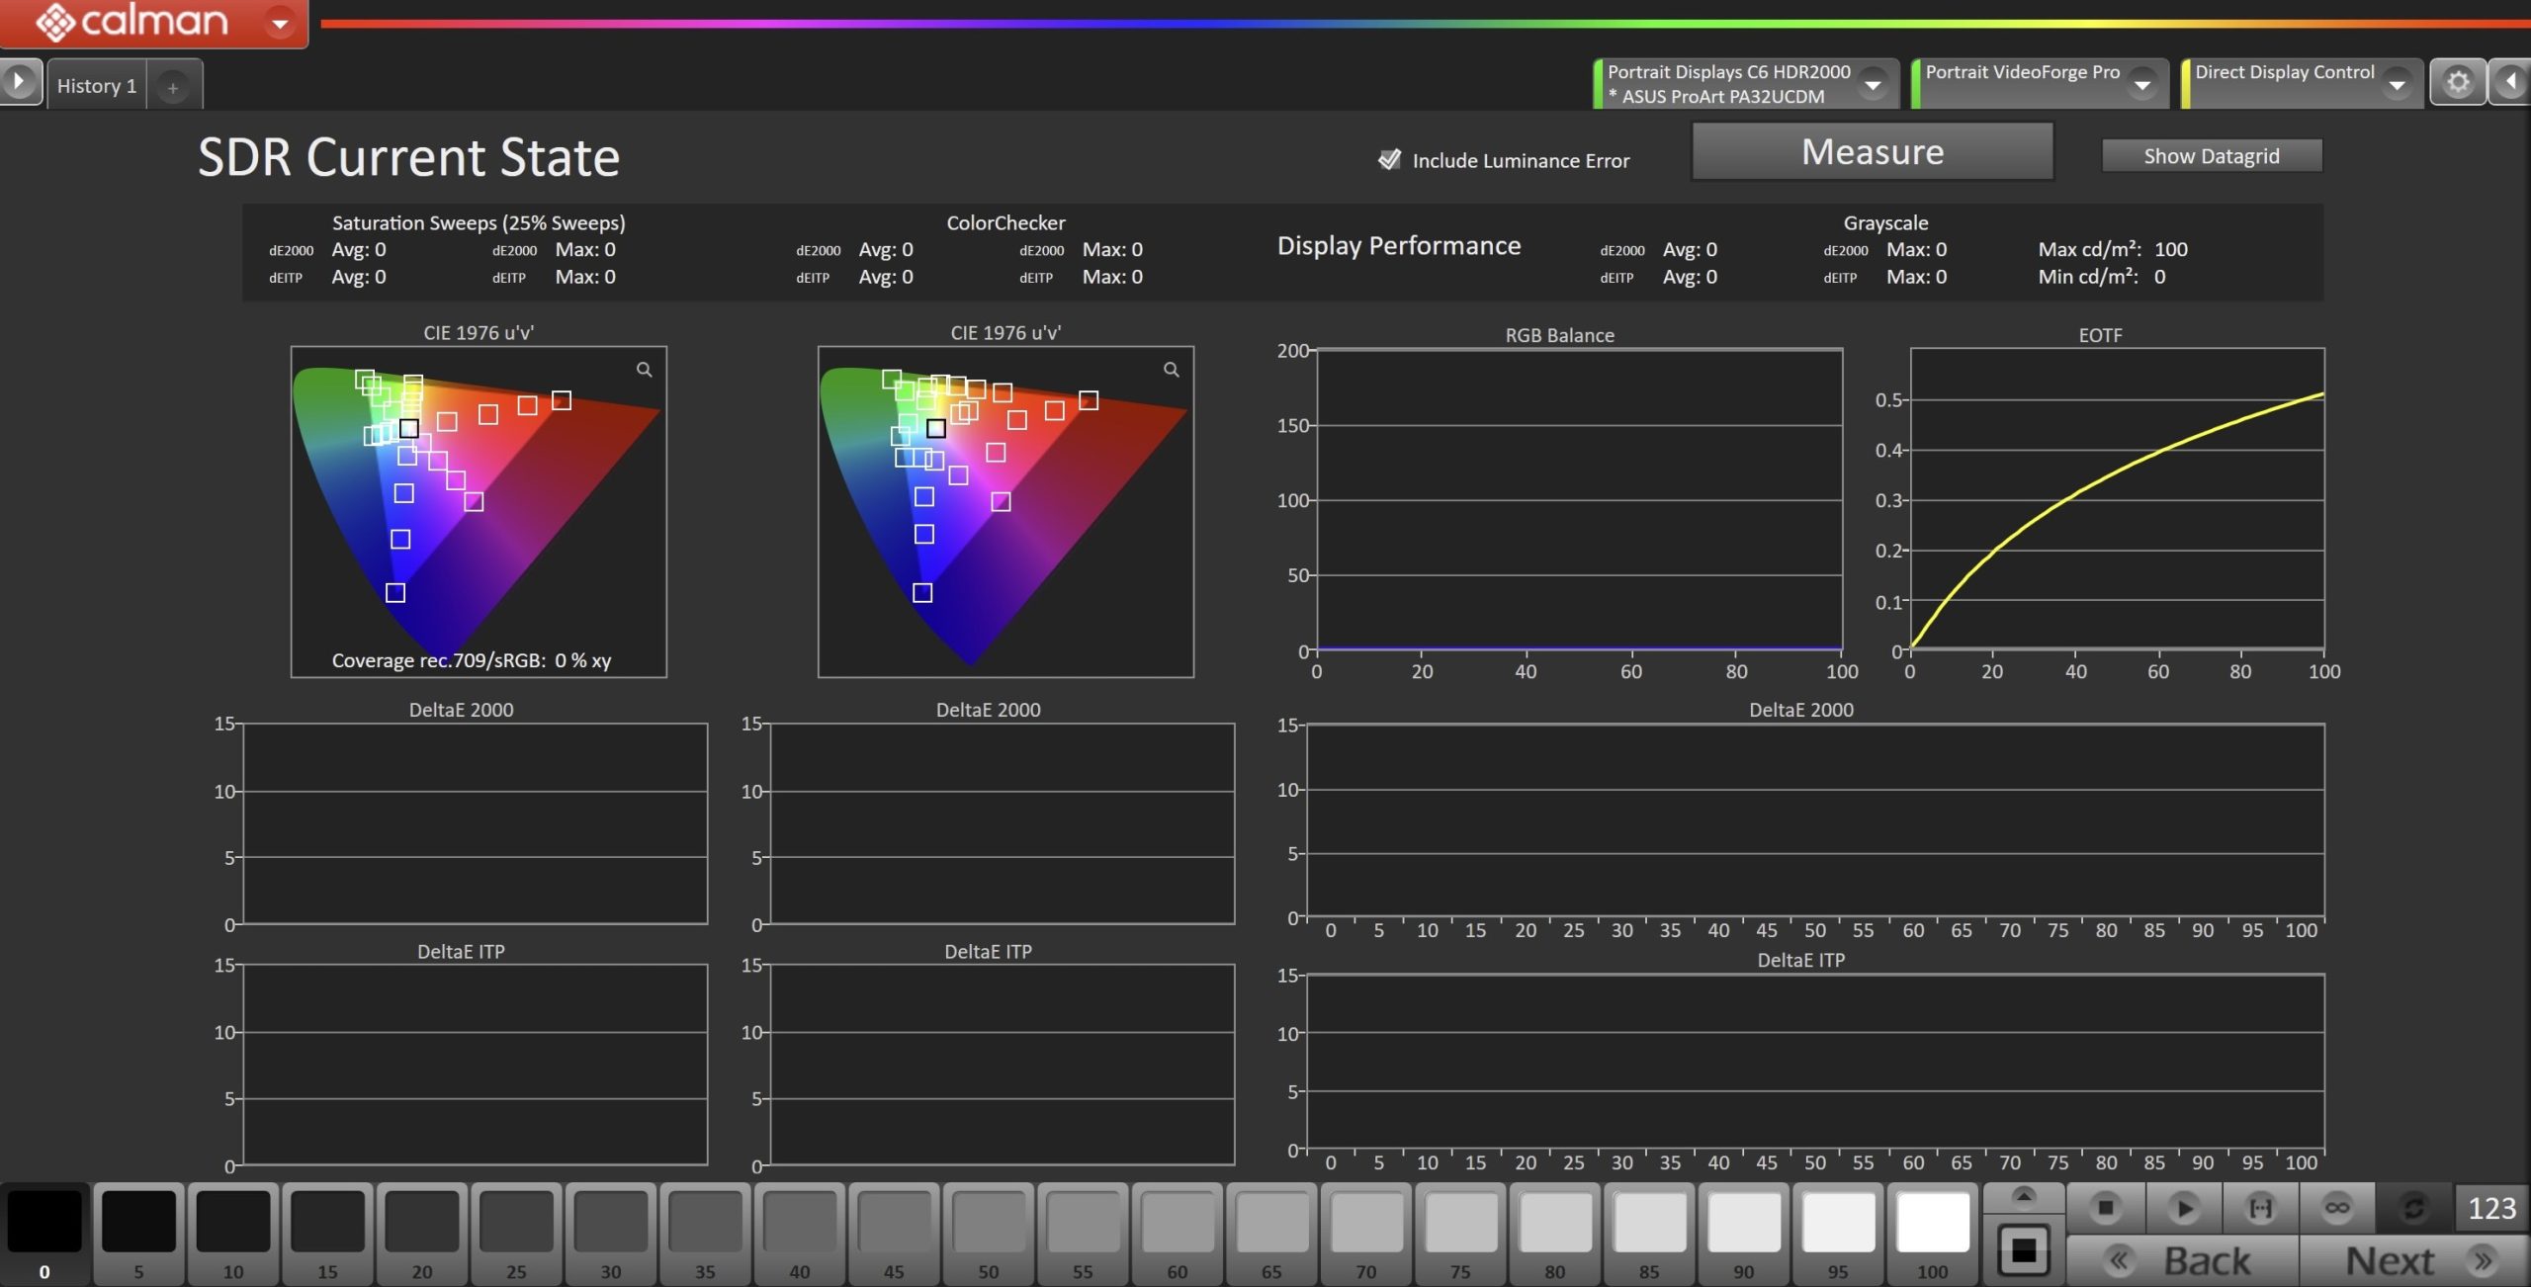Expand the Portrait Displays C6 meter dropdown
The width and height of the screenshot is (2531, 1287).
click(x=1873, y=85)
